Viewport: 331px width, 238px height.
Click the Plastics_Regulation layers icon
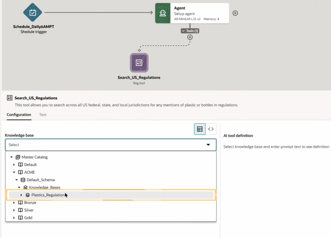tap(28, 195)
